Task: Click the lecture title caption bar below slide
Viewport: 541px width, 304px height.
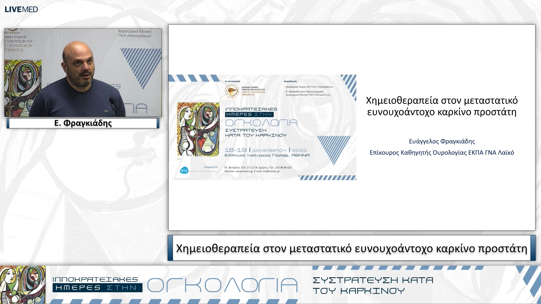Action: [351, 248]
